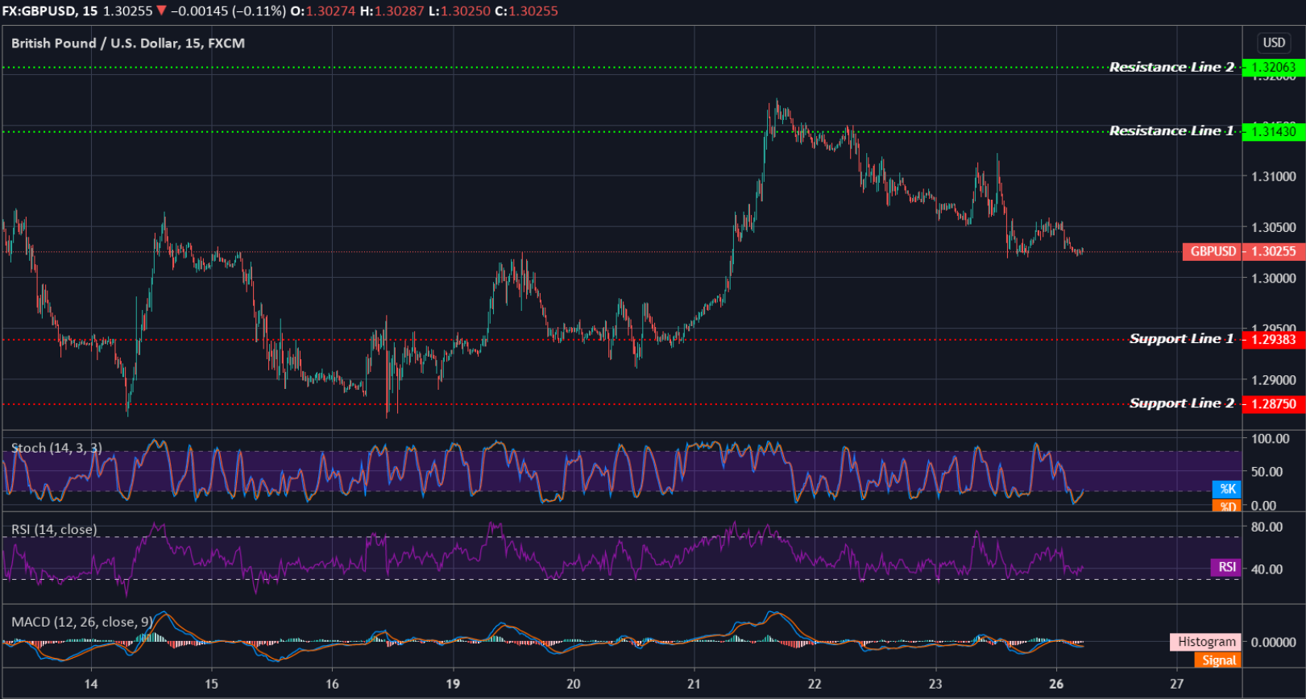Image resolution: width=1306 pixels, height=699 pixels.
Task: Click the Stoch 100.00 scale label
Action: [x=1270, y=439]
